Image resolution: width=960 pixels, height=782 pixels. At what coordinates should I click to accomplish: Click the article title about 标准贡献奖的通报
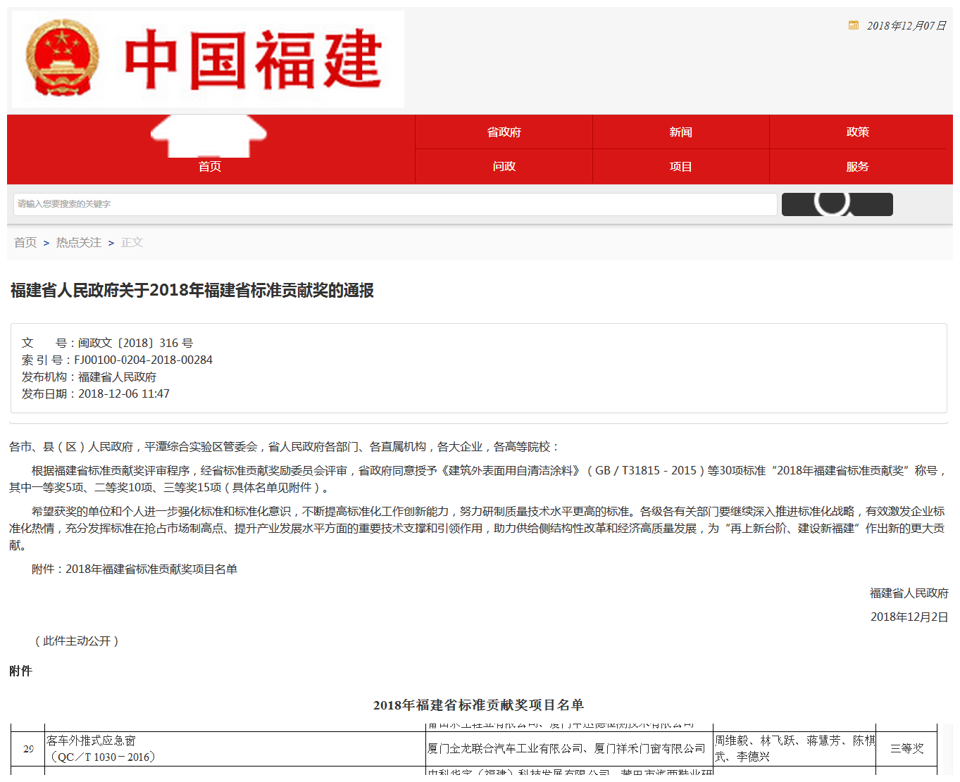(x=192, y=290)
